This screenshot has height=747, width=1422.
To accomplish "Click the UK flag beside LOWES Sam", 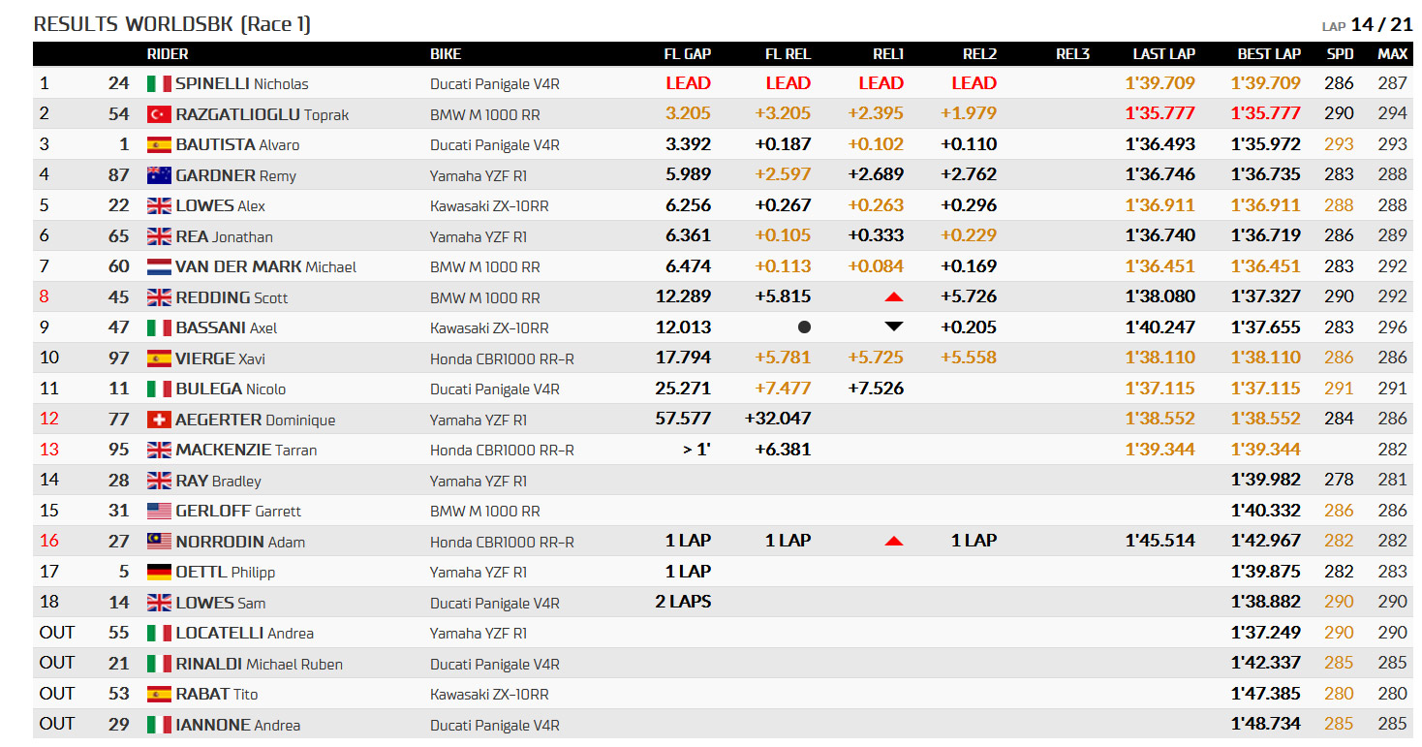I will coord(159,603).
